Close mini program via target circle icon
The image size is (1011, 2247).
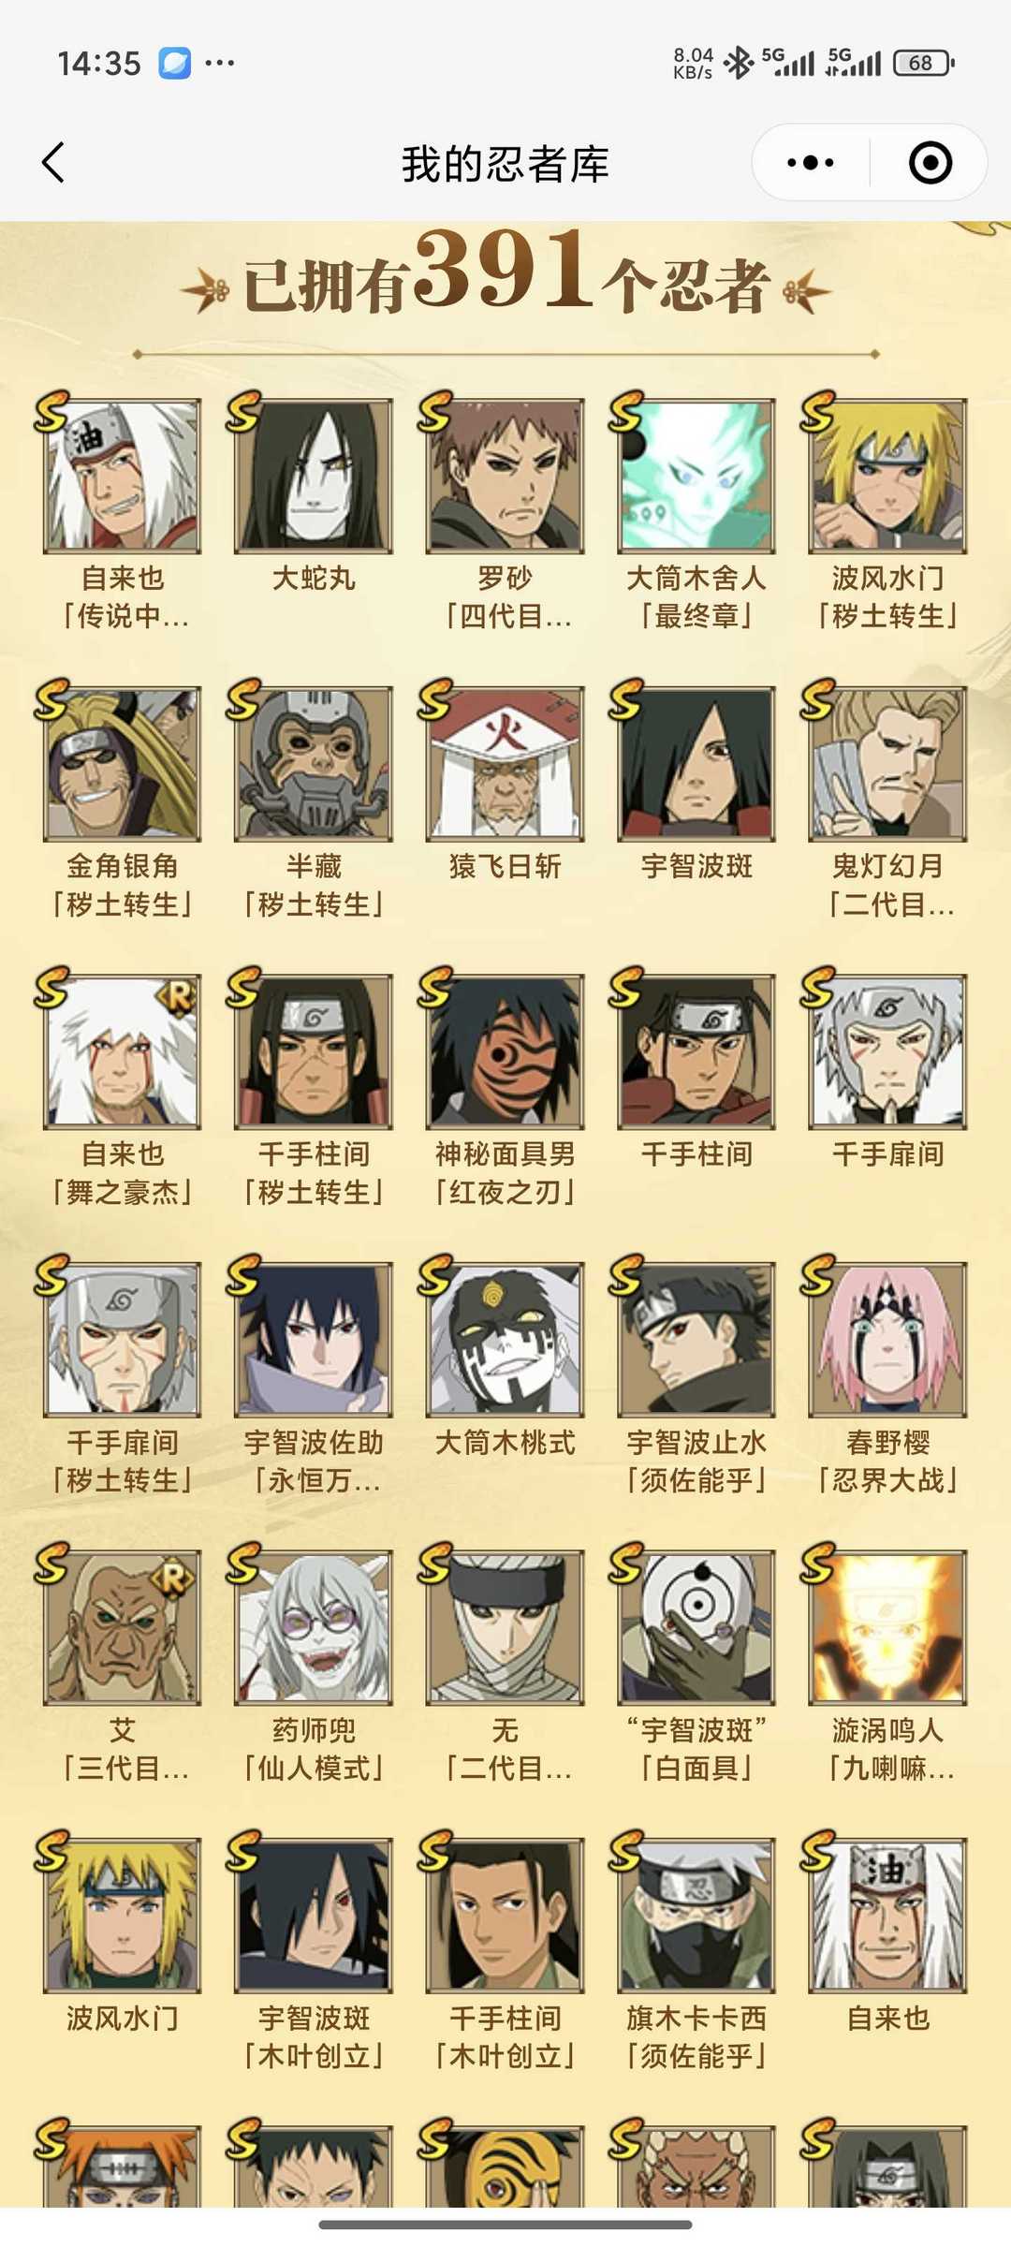[930, 163]
